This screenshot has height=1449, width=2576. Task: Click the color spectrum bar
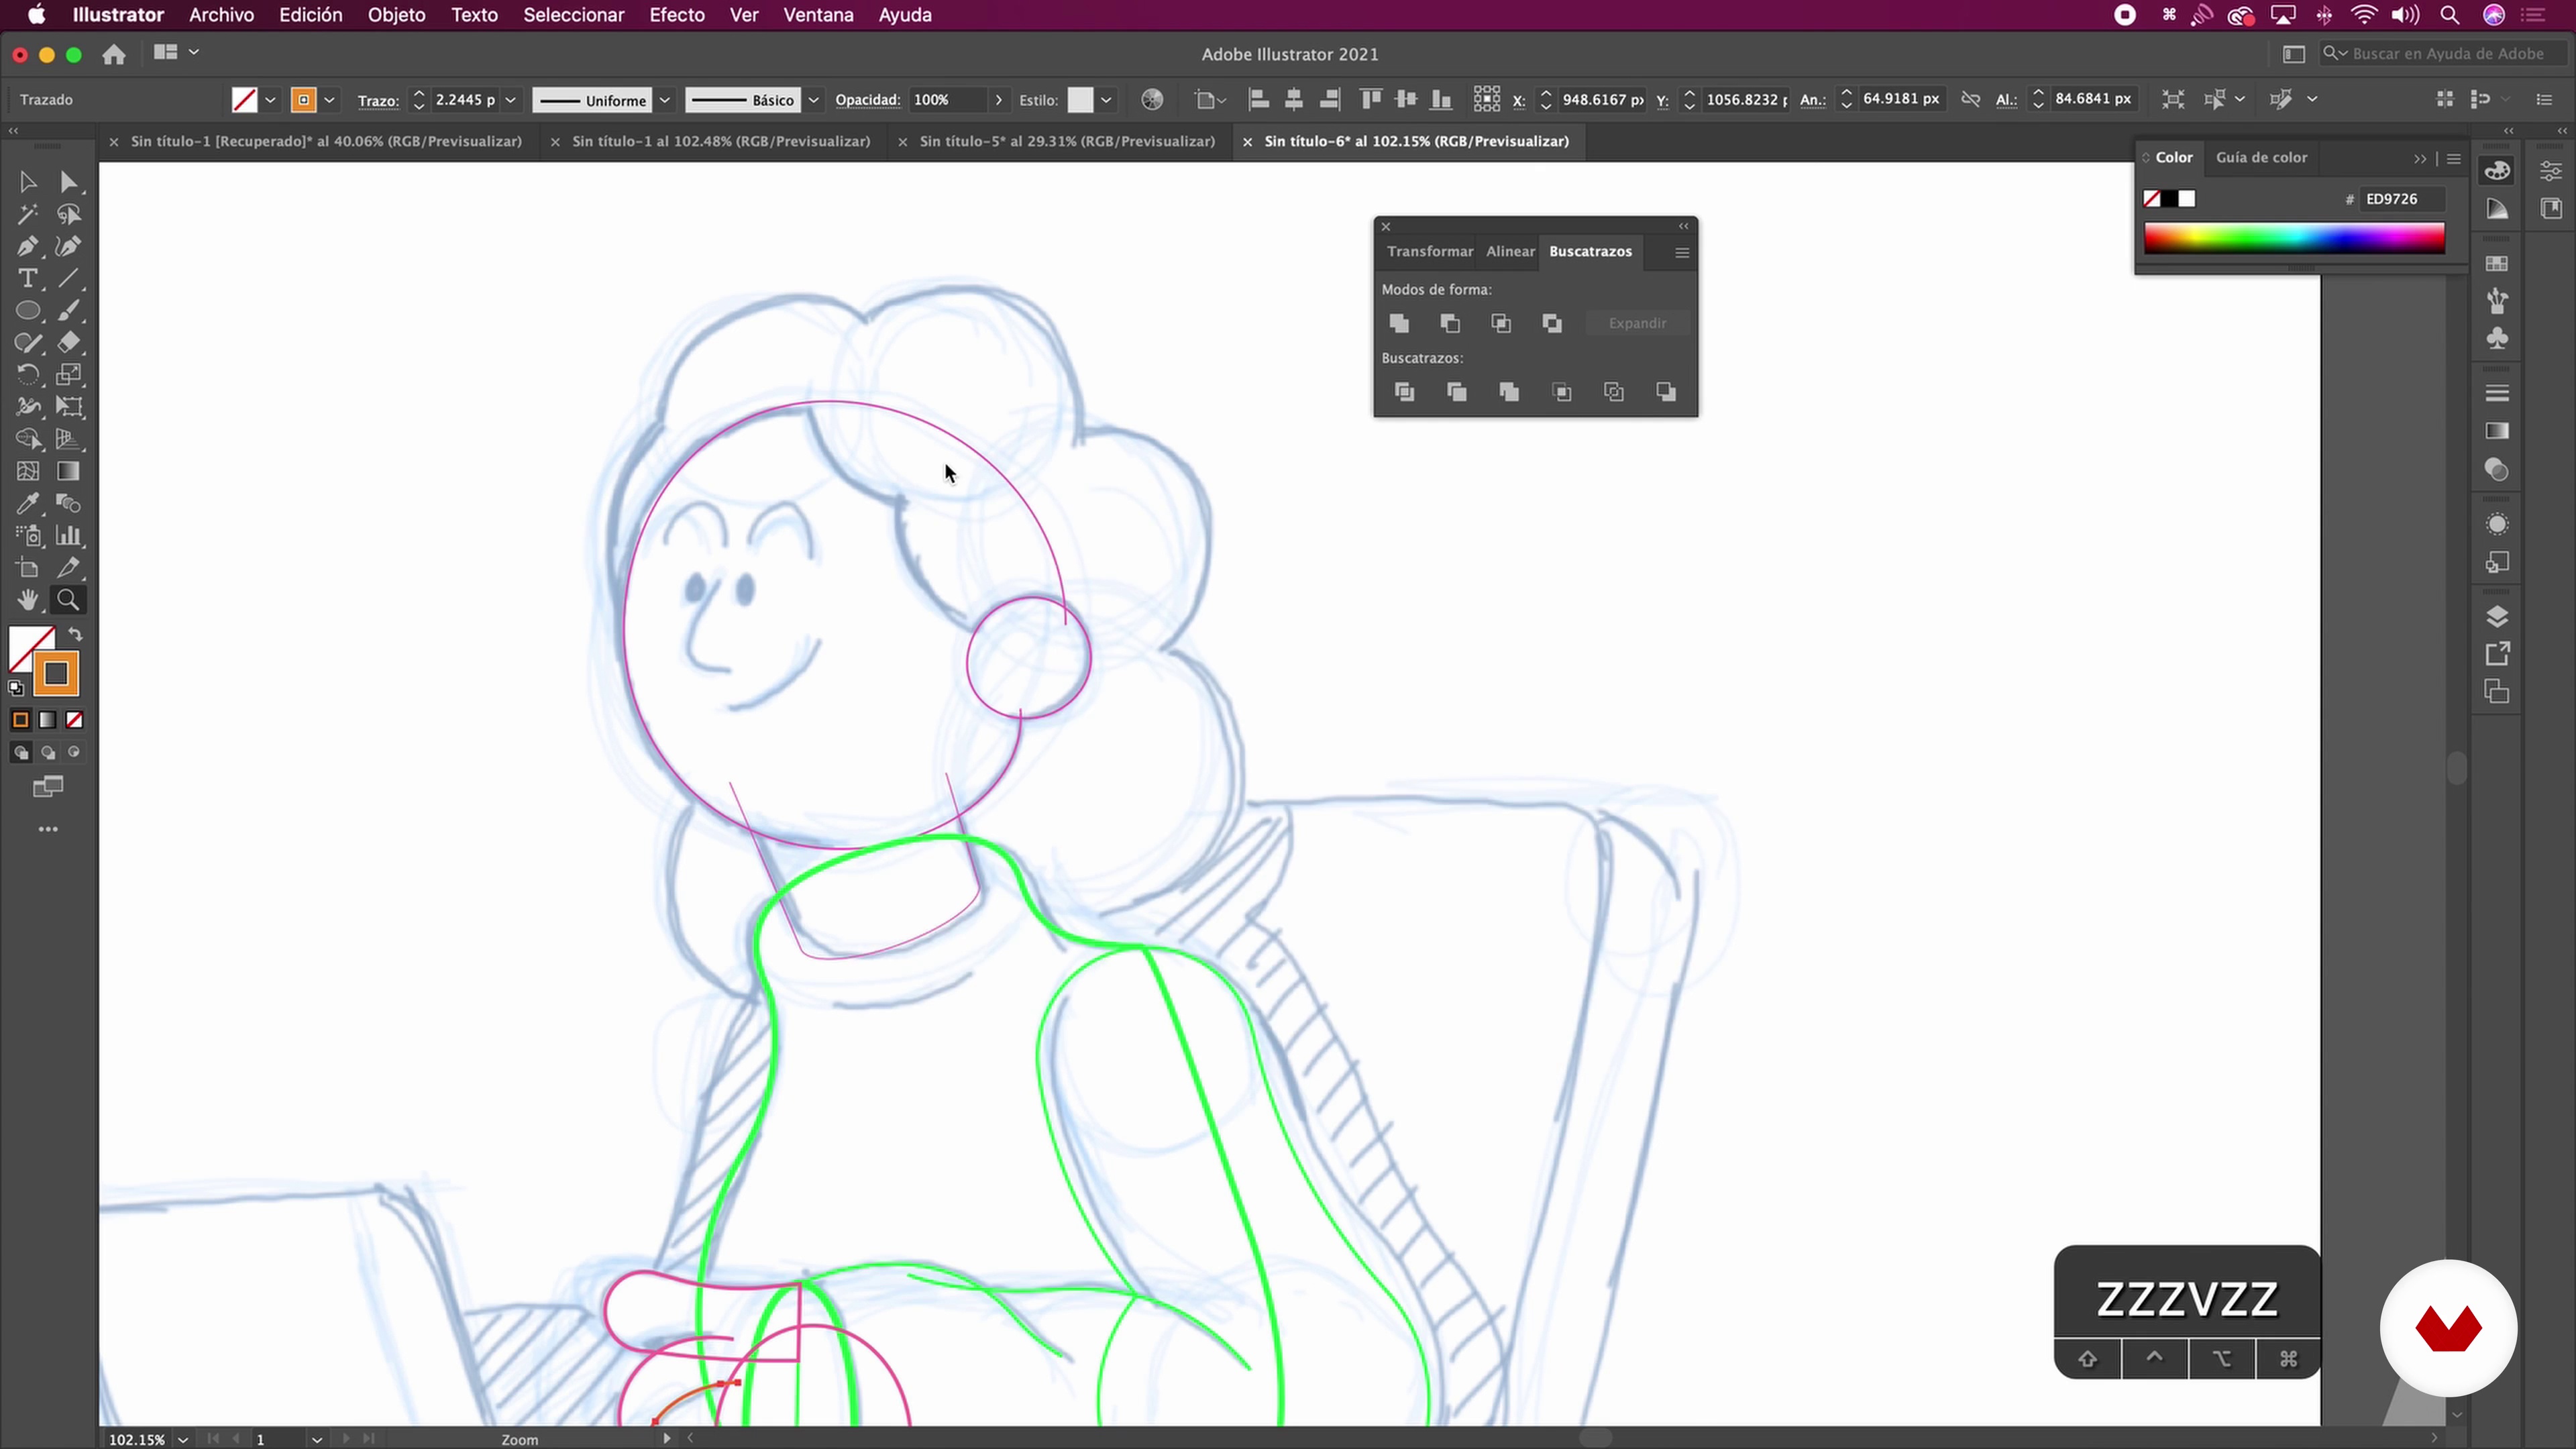coord(2294,238)
